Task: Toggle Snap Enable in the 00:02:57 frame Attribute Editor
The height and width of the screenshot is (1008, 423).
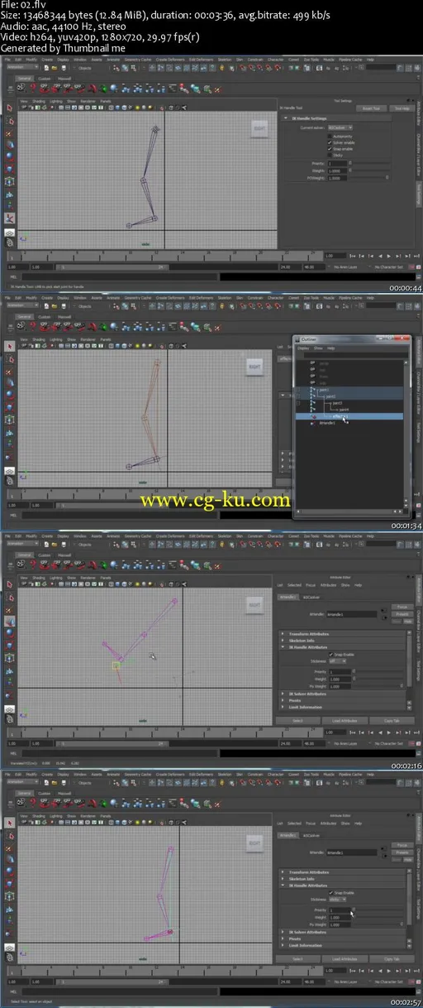Action: 330,892
